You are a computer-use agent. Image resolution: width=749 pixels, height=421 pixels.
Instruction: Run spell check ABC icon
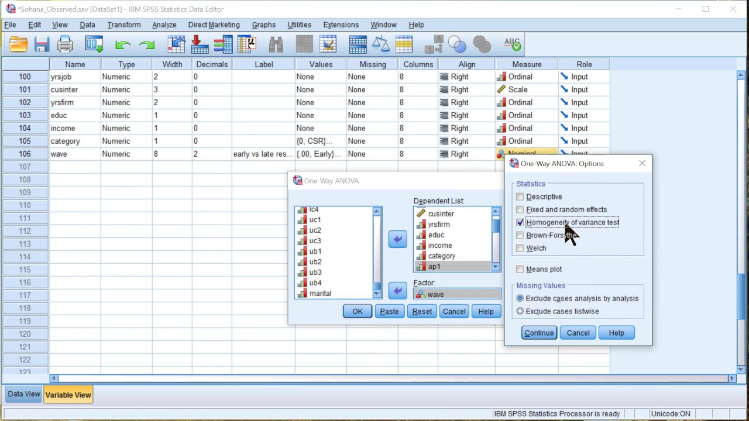pos(512,44)
